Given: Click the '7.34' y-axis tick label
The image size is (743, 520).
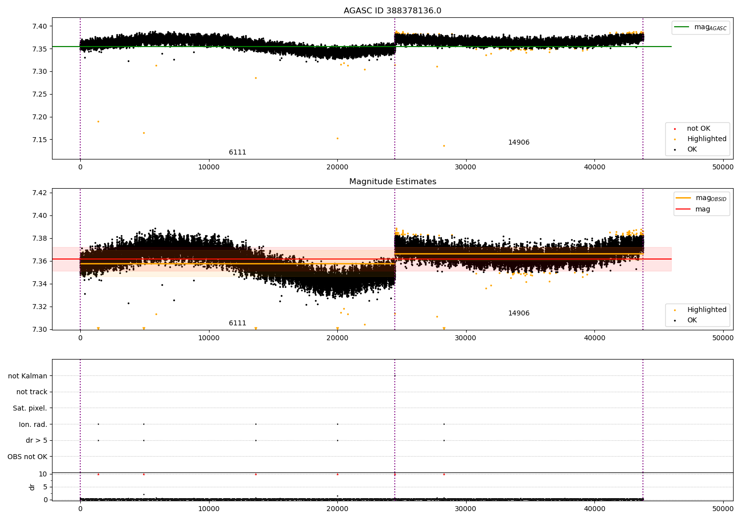Looking at the screenshot, I should pyautogui.click(x=40, y=284).
